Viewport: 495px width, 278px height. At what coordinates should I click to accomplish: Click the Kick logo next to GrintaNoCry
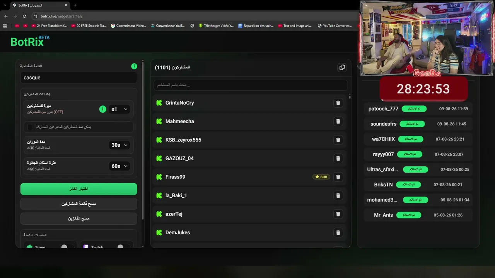159,103
